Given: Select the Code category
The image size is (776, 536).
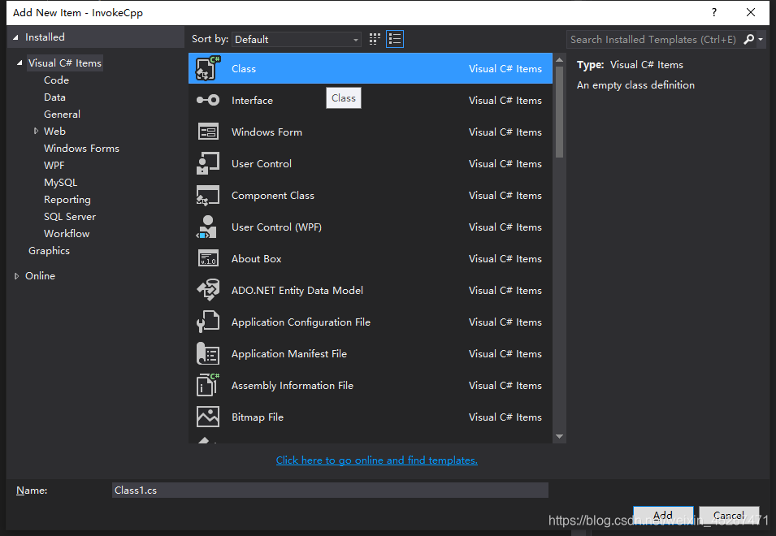Looking at the screenshot, I should pyautogui.click(x=56, y=80).
